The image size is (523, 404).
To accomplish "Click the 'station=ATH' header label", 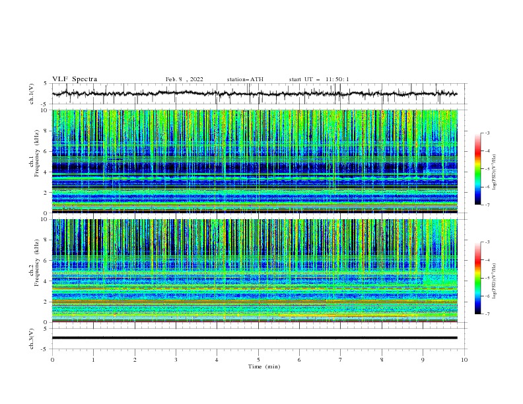I will pos(245,79).
